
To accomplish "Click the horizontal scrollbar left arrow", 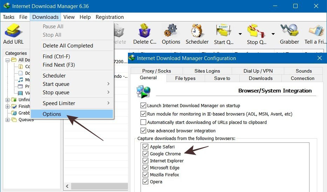I will coord(67,186).
